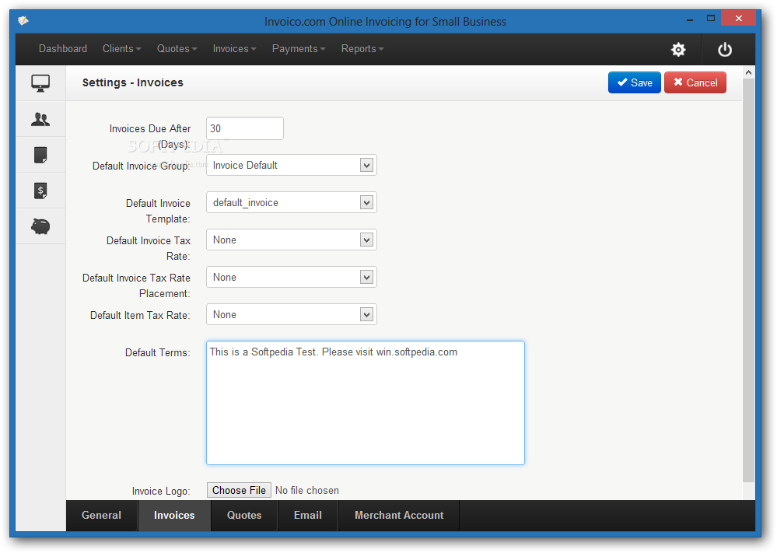
Task: Open the payments piggy bank icon
Action: tap(40, 226)
